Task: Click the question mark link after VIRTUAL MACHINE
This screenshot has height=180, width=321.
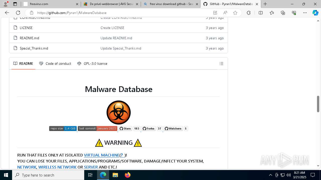Action: pos(122,155)
